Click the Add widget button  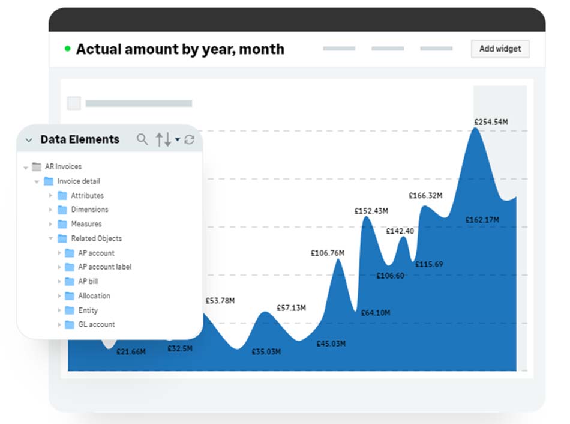tap(500, 49)
